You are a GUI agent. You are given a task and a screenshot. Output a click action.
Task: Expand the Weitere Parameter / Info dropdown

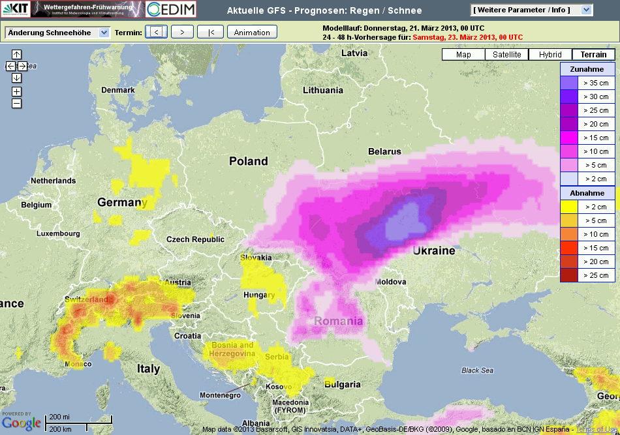click(x=531, y=10)
